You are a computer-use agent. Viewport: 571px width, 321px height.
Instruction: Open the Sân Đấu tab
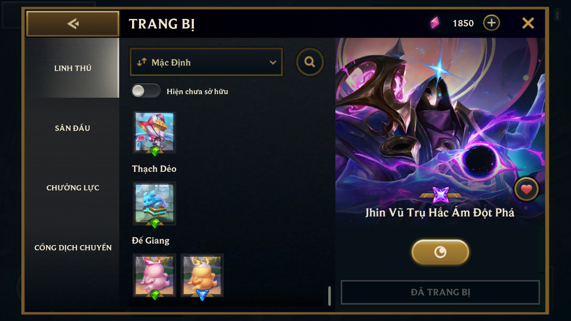coord(73,128)
